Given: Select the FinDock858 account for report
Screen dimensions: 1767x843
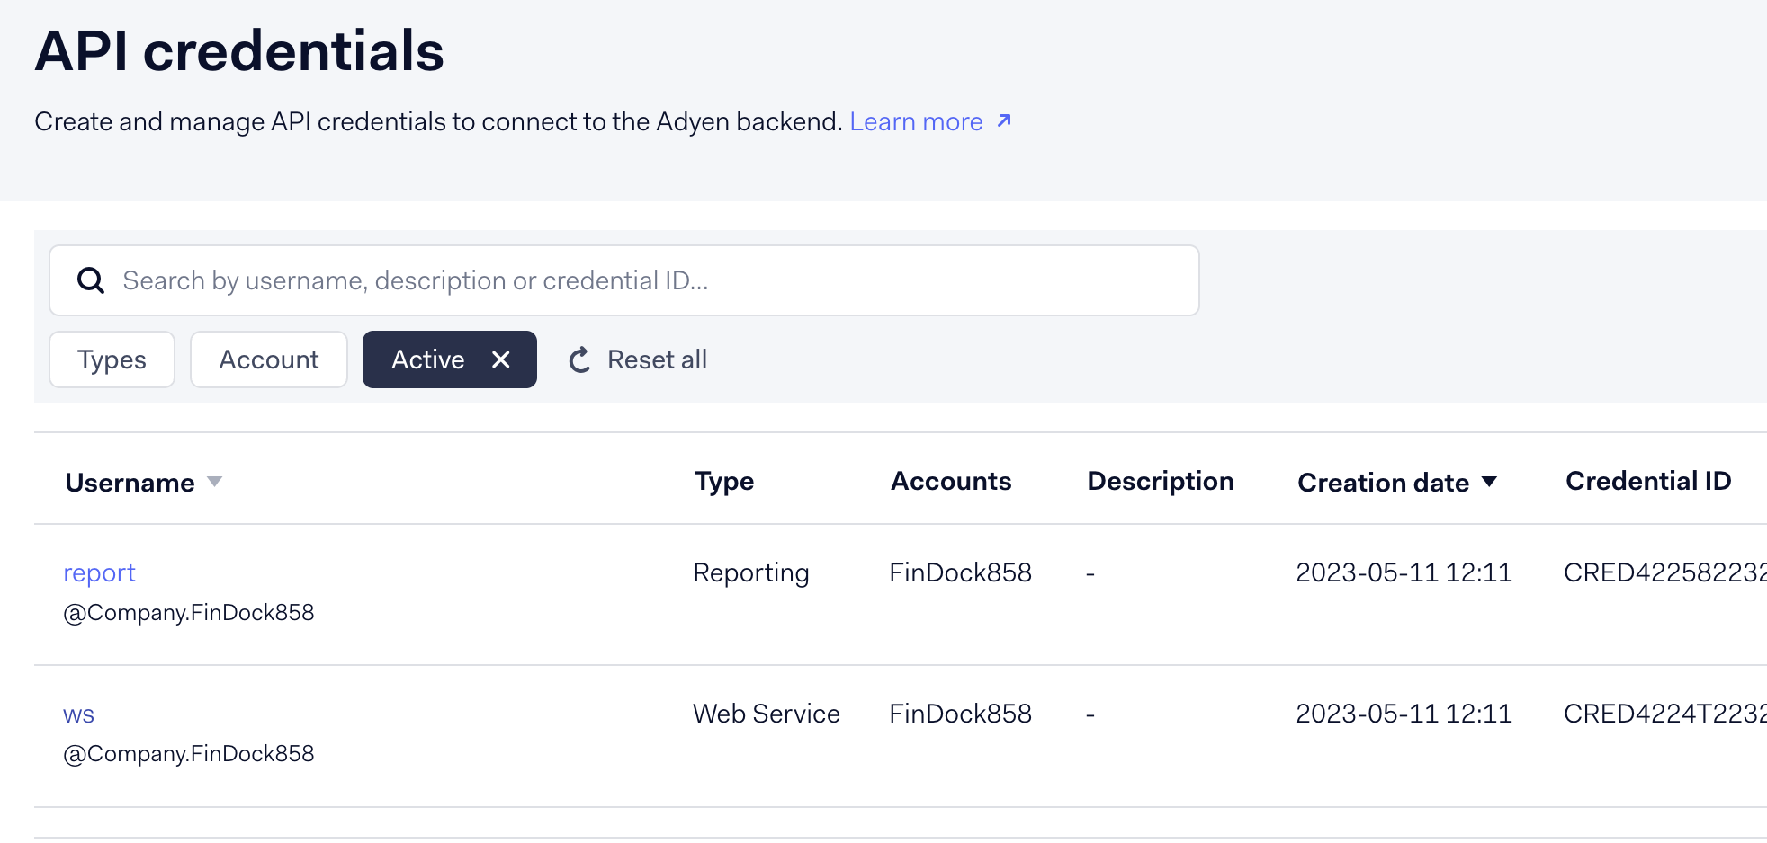Looking at the screenshot, I should tap(960, 572).
